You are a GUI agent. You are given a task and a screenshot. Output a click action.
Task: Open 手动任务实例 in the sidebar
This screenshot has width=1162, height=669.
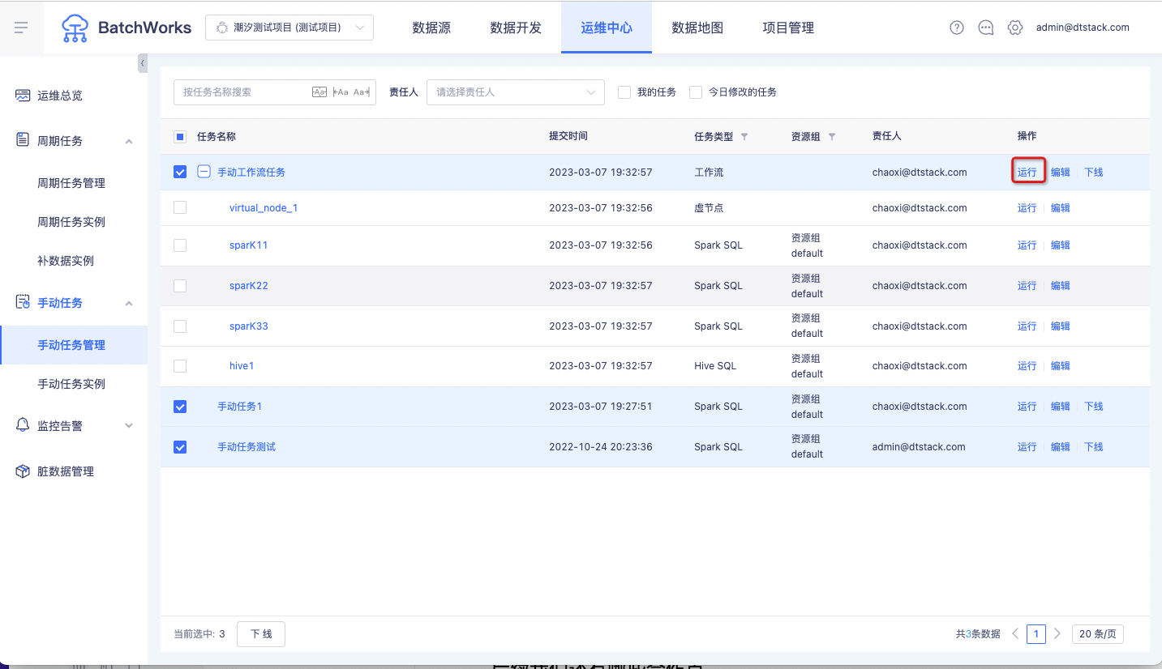pos(71,384)
